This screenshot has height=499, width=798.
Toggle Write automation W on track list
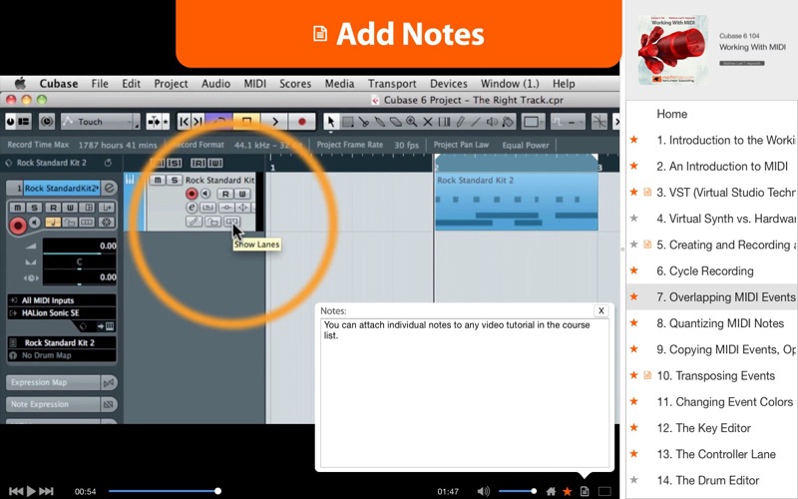(242, 194)
